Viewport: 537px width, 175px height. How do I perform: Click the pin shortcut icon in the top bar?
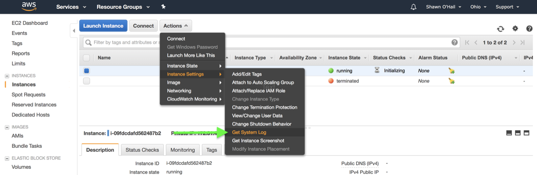pyautogui.click(x=163, y=7)
